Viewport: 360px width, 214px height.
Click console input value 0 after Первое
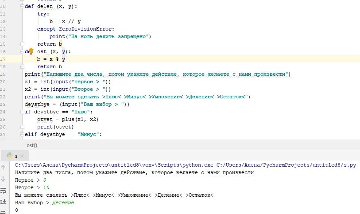coord(45,180)
